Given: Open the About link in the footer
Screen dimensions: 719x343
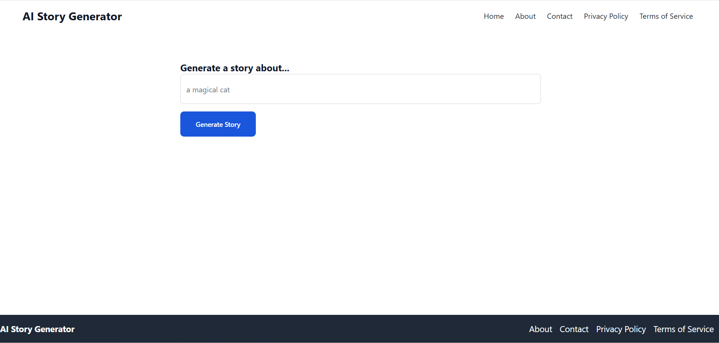Looking at the screenshot, I should coord(540,329).
